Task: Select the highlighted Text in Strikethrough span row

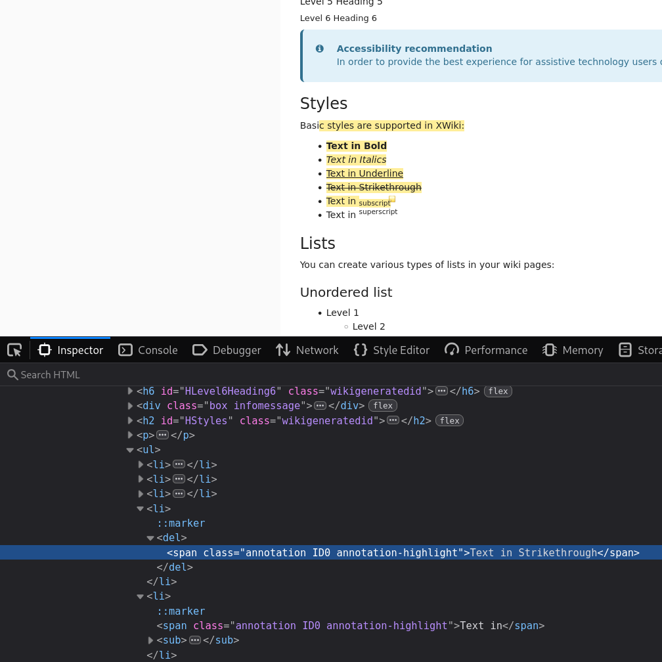Action: (x=402, y=553)
